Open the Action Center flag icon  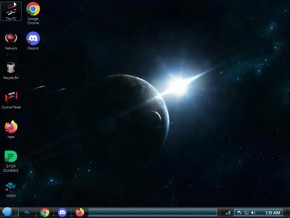239,212
